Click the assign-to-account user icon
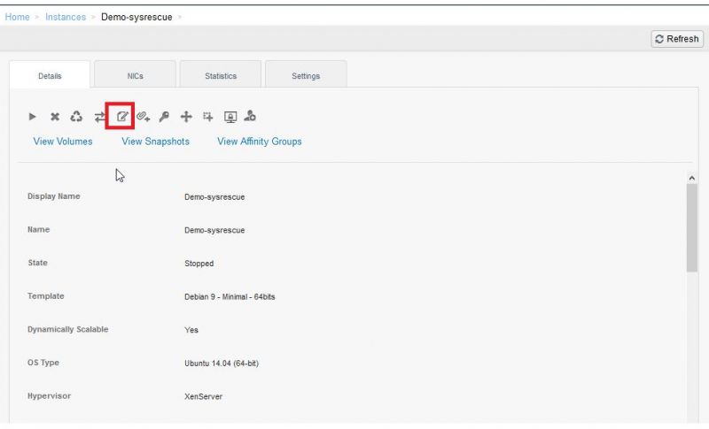The image size is (709, 429). tap(250, 117)
